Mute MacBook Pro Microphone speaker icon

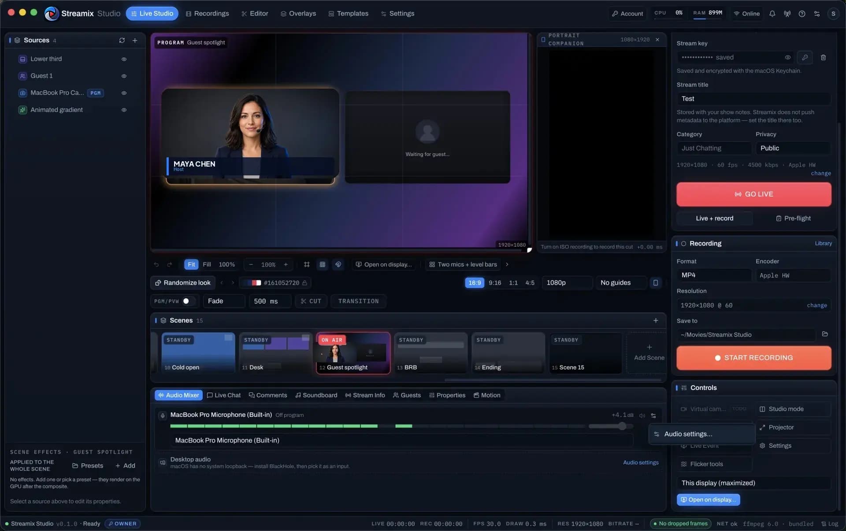click(x=642, y=415)
